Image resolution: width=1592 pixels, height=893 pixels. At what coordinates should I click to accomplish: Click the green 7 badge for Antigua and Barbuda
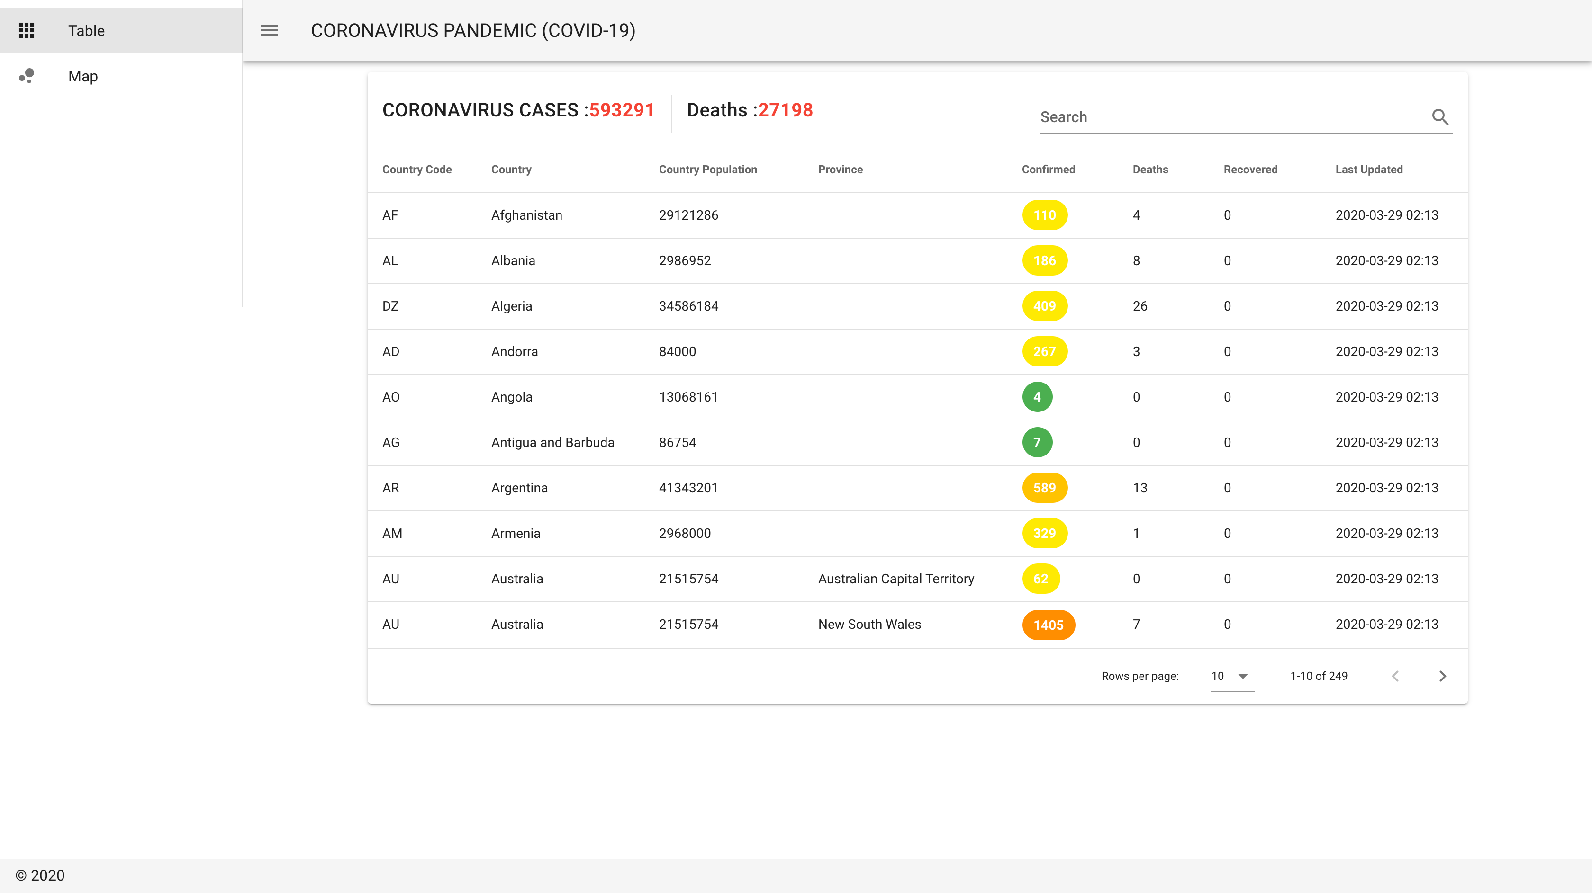[1037, 442]
